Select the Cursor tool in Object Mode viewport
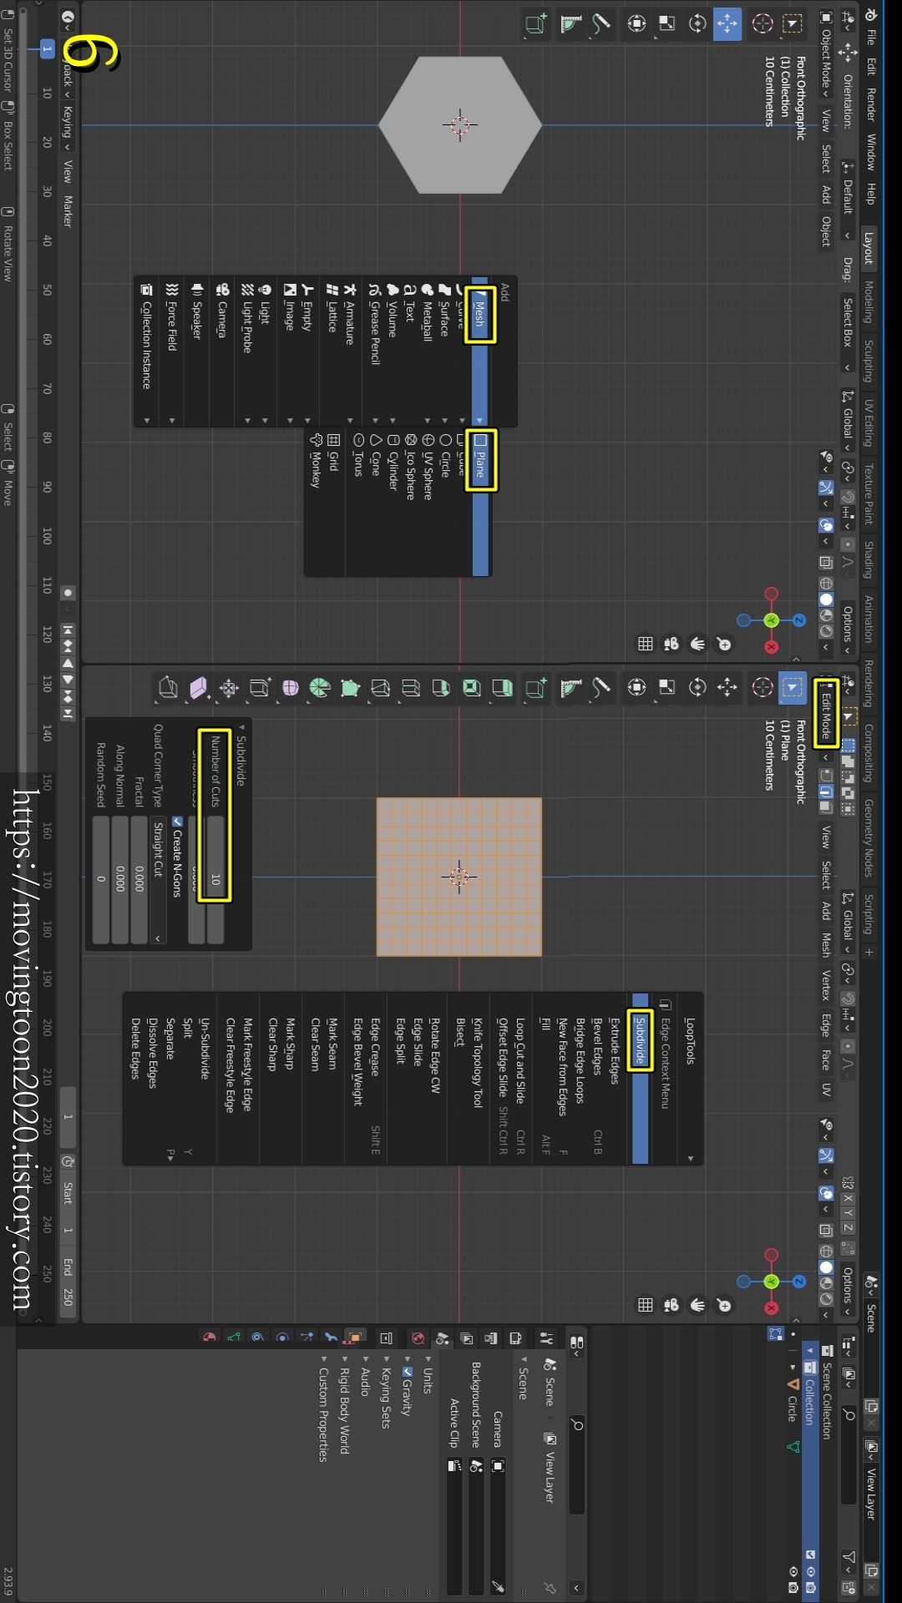 [x=762, y=23]
